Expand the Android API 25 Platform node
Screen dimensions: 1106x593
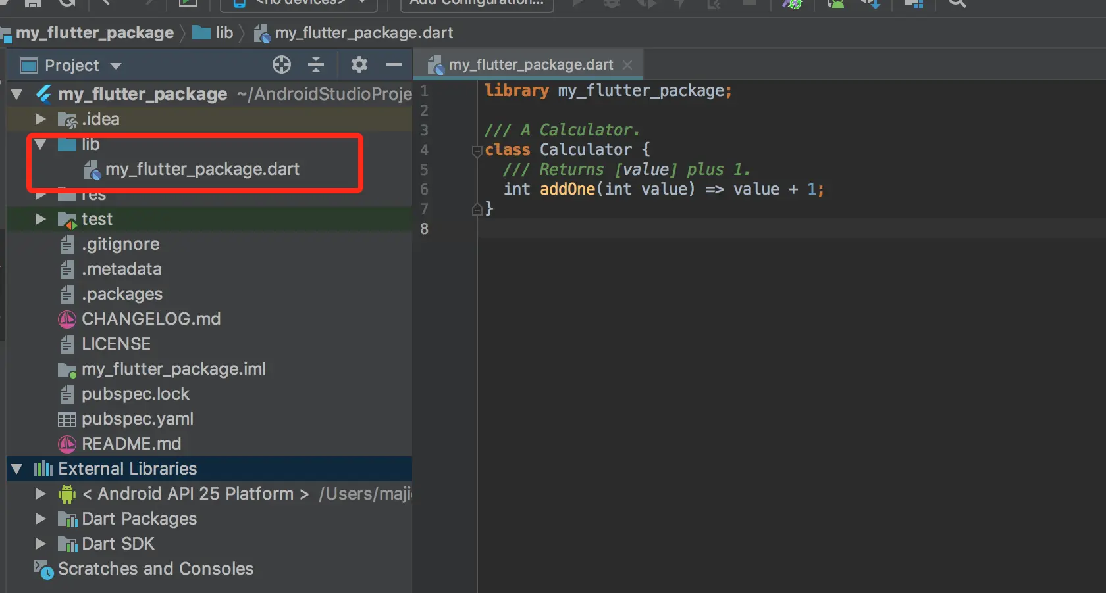(41, 494)
